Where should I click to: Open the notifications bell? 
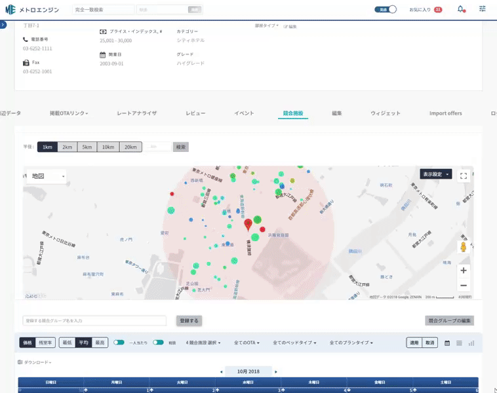pos(461,9)
